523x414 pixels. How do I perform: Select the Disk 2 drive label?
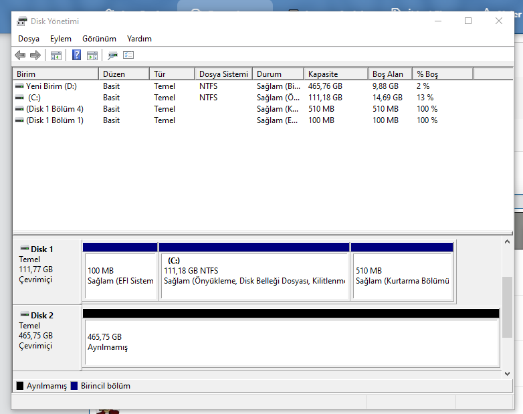tap(41, 315)
